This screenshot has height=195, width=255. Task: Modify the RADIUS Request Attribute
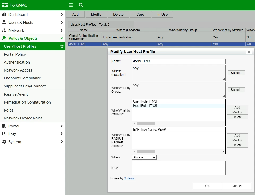[x=237, y=140]
